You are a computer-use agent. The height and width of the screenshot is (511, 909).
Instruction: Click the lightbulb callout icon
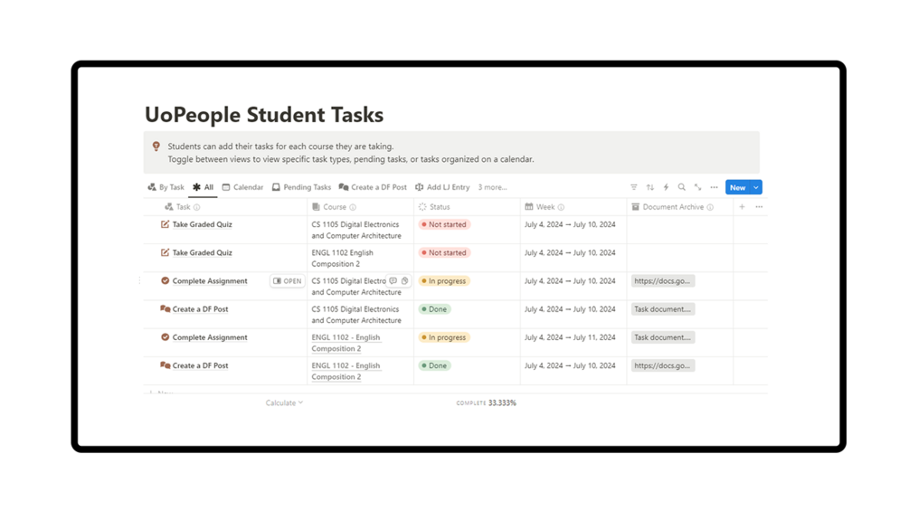point(156,147)
